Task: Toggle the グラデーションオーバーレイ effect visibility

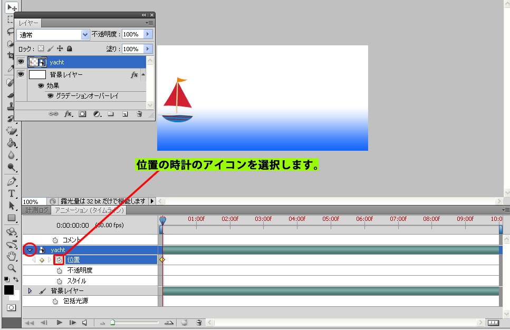Action: coord(50,96)
